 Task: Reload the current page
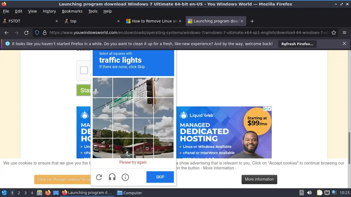coord(26,33)
